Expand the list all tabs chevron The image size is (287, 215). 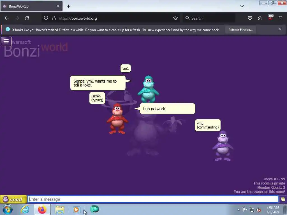(242, 6)
